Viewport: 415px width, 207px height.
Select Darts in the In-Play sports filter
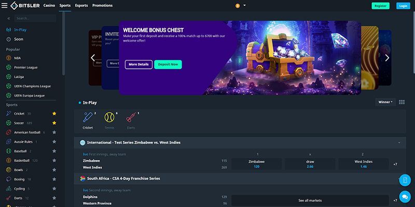click(x=131, y=121)
